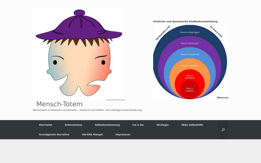This screenshot has width=261, height=163.
Task: Click the Phase 2: Kleinstkind label
Action: coord(190,77)
